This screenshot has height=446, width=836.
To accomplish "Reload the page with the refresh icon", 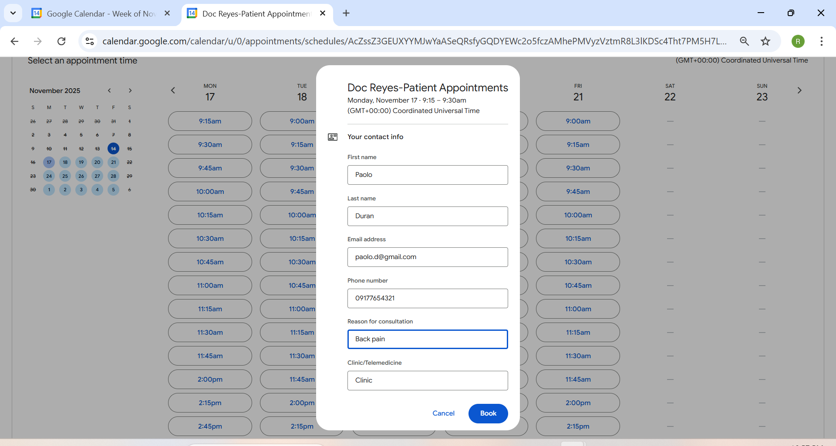I will click(x=61, y=41).
